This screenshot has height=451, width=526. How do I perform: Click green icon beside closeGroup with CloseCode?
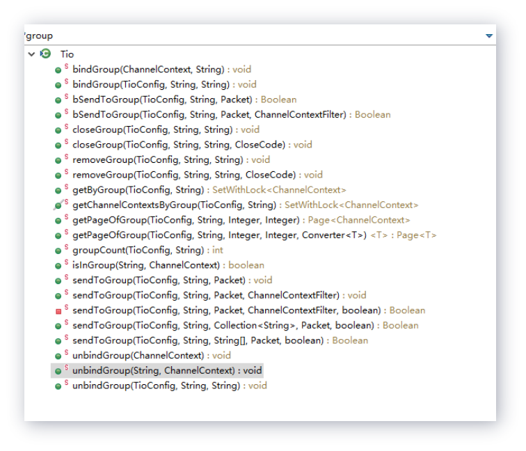point(58,145)
